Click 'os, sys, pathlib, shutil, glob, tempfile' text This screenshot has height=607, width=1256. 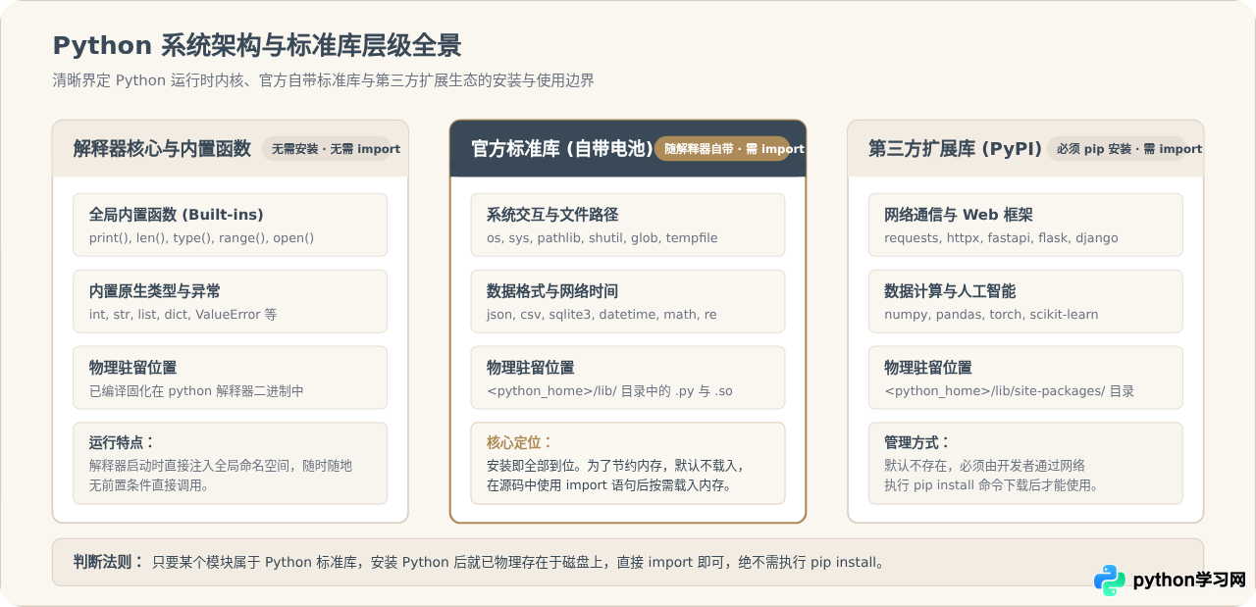(602, 238)
